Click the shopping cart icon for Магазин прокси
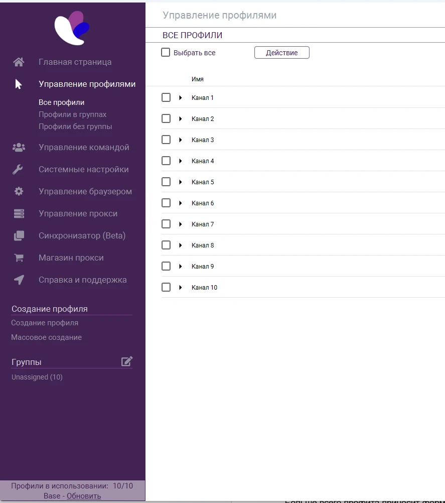The image size is (445, 503). 19,258
